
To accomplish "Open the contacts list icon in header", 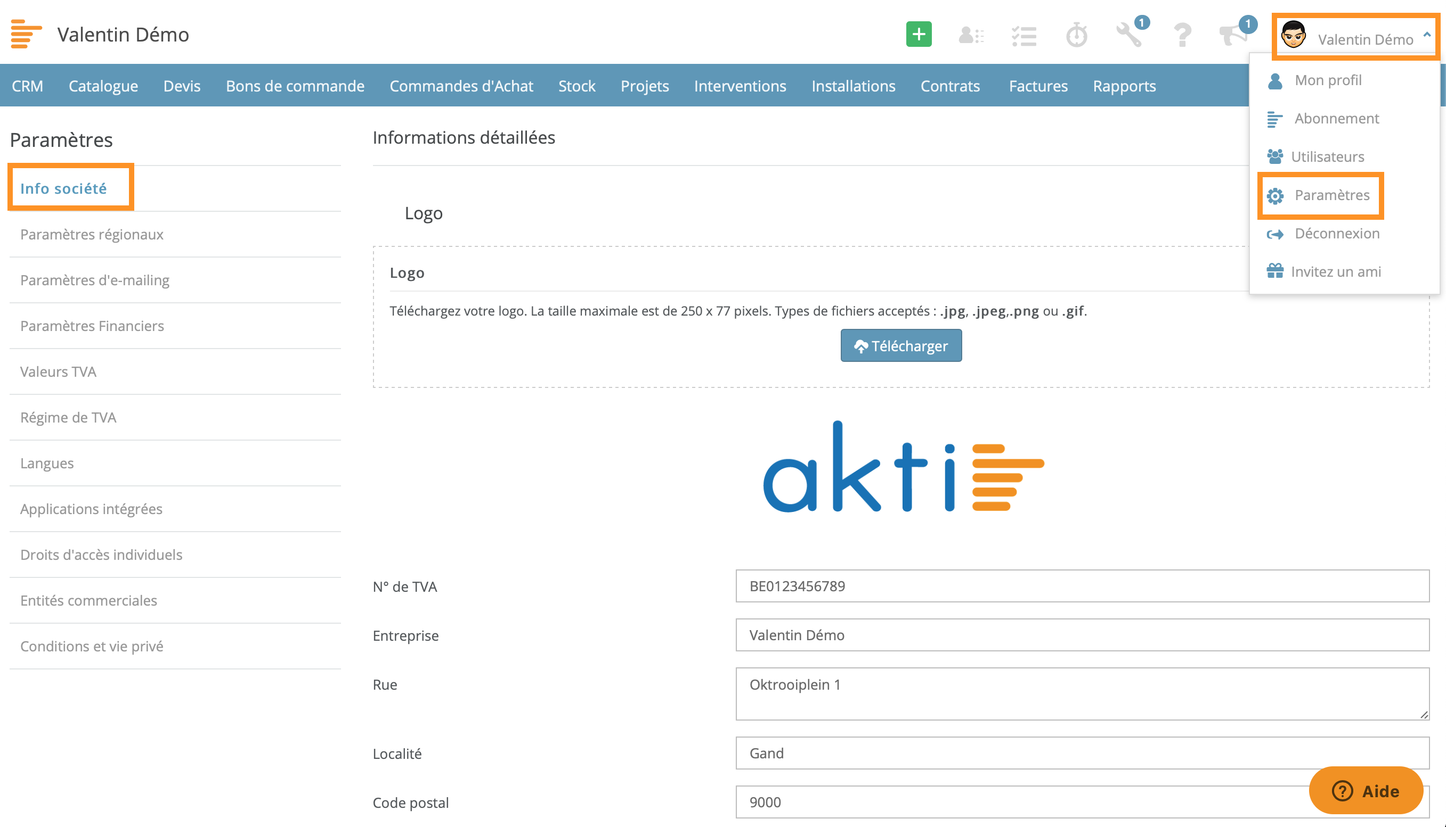I will [971, 35].
